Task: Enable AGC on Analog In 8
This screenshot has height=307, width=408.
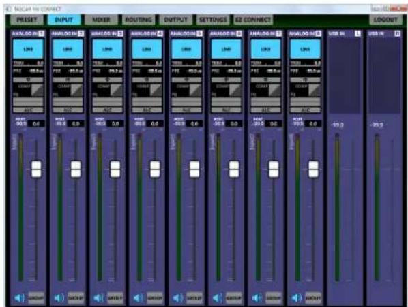Action: click(305, 110)
